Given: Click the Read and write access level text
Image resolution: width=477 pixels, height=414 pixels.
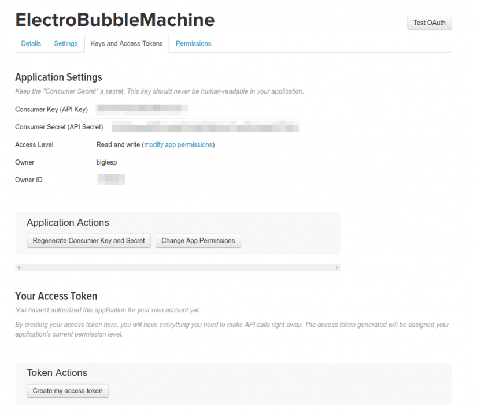Looking at the screenshot, I should [x=118, y=145].
